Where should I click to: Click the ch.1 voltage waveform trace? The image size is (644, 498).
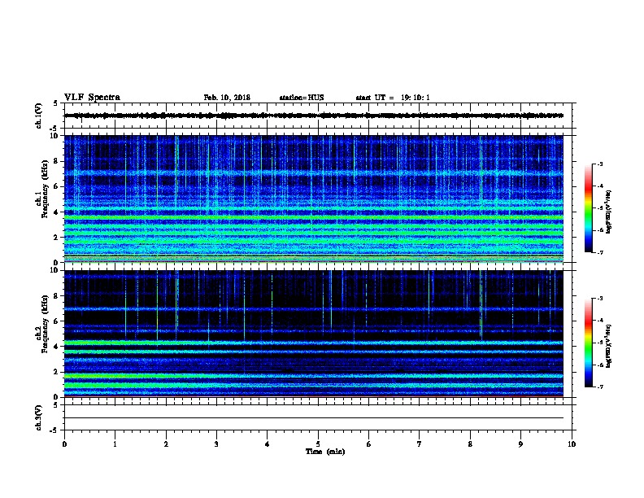(314, 116)
